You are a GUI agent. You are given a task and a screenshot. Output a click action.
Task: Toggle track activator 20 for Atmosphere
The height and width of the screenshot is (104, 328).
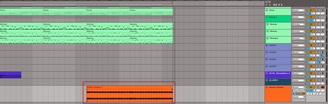pyautogui.click(x=311, y=73)
